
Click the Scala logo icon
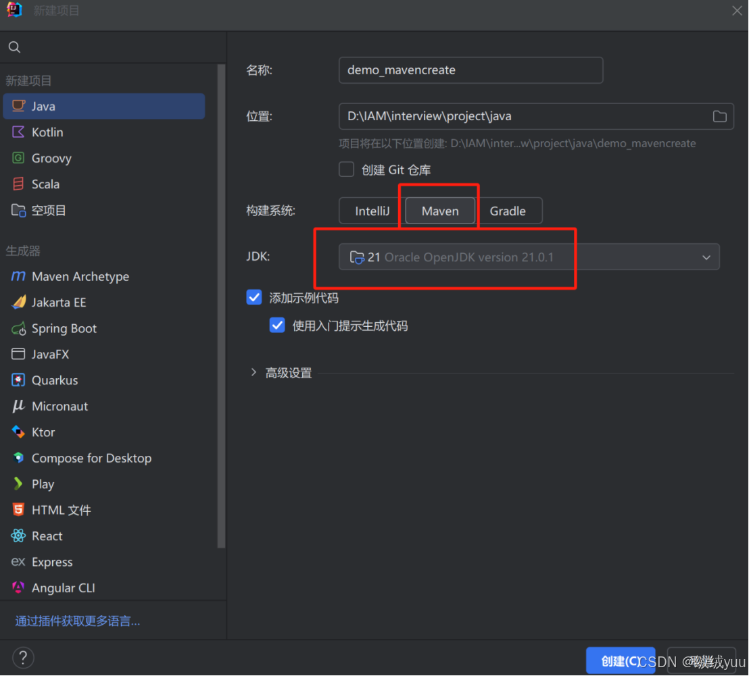click(x=18, y=184)
